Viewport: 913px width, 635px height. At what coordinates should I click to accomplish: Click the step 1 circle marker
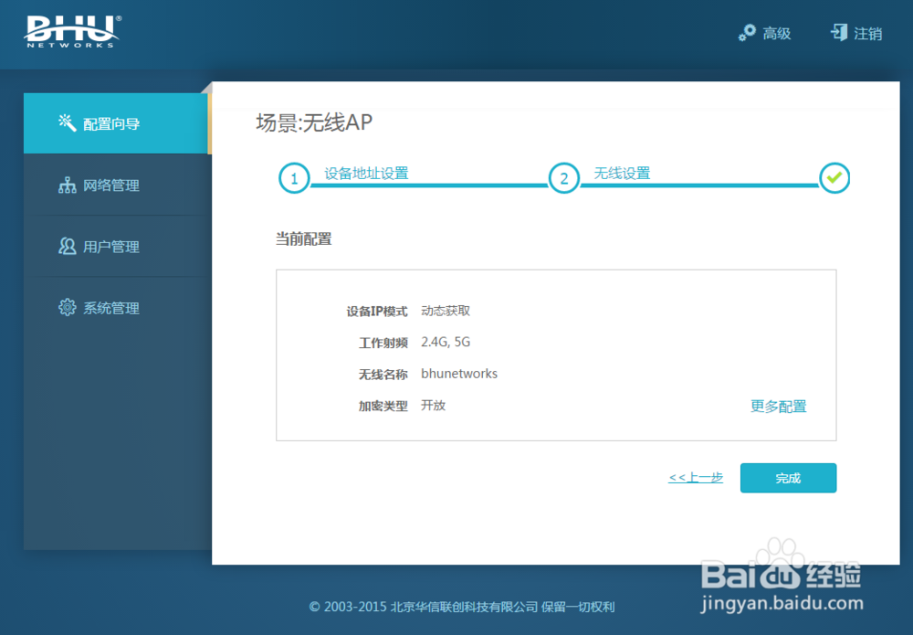294,178
